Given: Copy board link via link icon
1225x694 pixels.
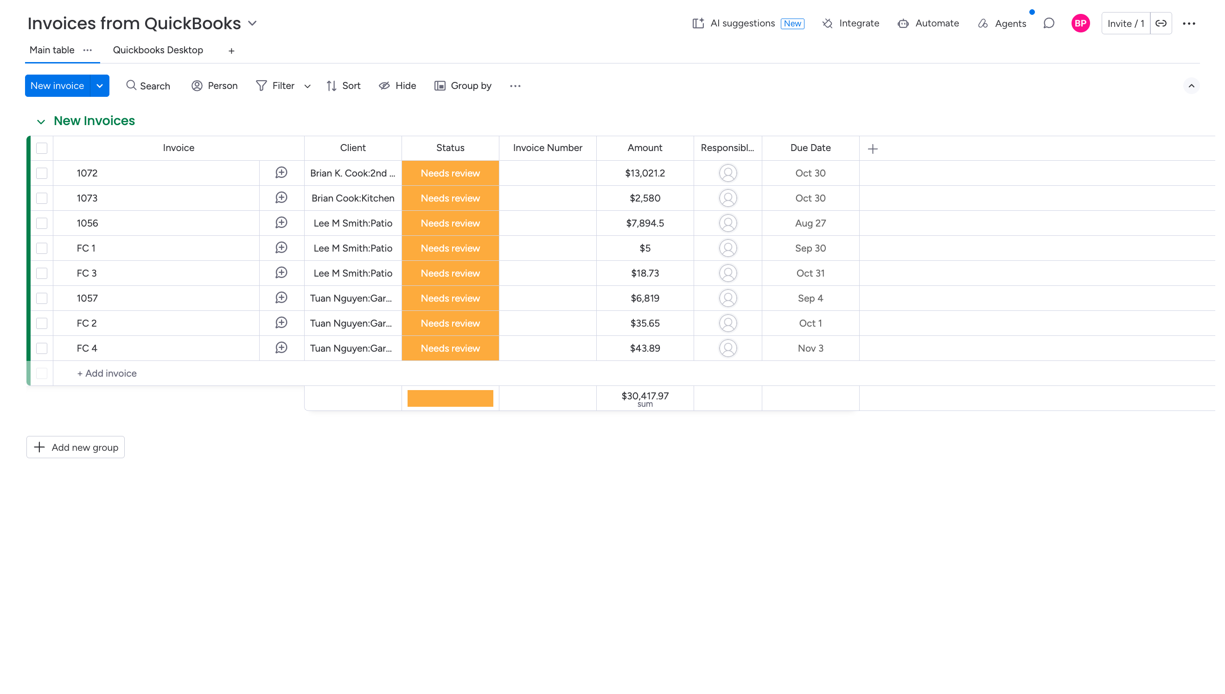Looking at the screenshot, I should [x=1161, y=23].
